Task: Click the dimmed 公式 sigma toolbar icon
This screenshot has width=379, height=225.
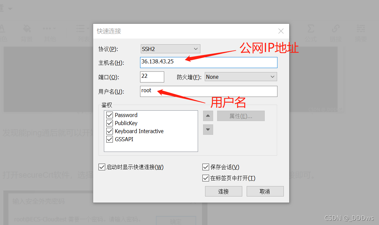Action: (x=311, y=29)
